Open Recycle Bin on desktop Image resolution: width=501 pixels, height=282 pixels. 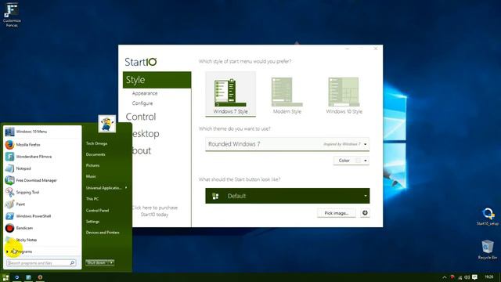[488, 250]
